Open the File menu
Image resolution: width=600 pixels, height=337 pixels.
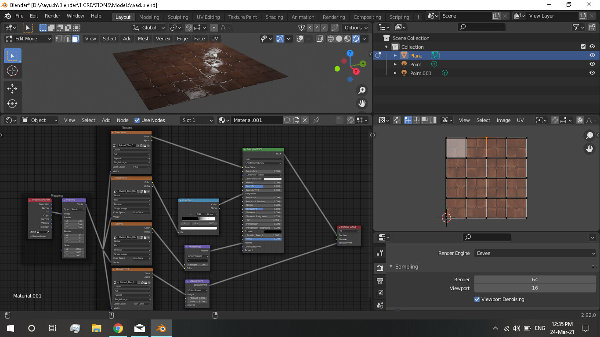tap(19, 16)
